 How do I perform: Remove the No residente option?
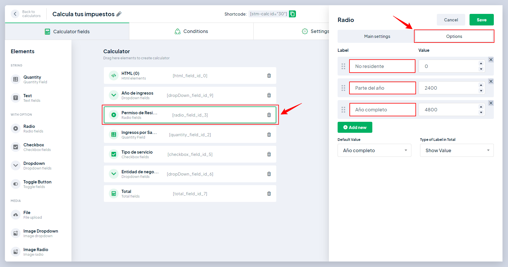pos(491,60)
